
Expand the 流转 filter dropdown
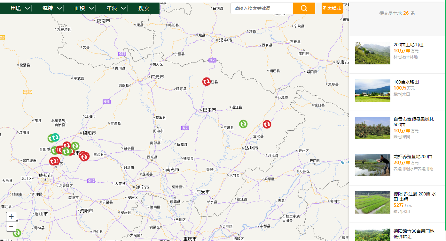[x=52, y=8]
